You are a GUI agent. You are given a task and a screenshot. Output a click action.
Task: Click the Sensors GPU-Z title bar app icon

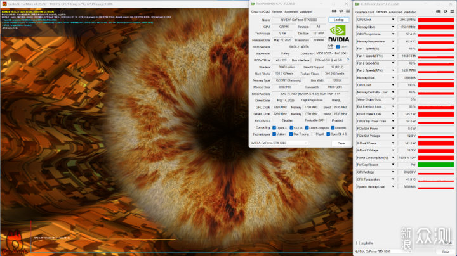357,4
